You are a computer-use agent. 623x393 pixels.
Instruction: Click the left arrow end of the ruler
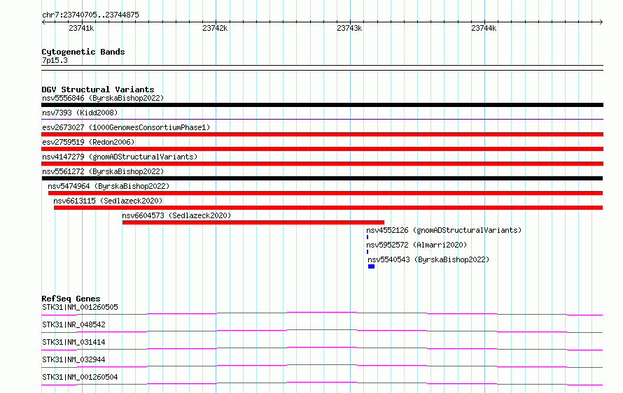click(43, 22)
